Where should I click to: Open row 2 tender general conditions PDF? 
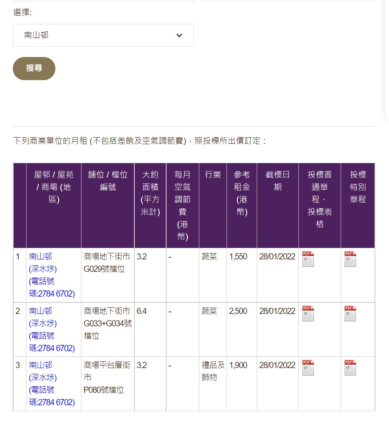click(308, 314)
